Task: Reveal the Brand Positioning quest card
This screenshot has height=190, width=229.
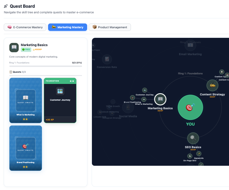Action: [x=26, y=148]
